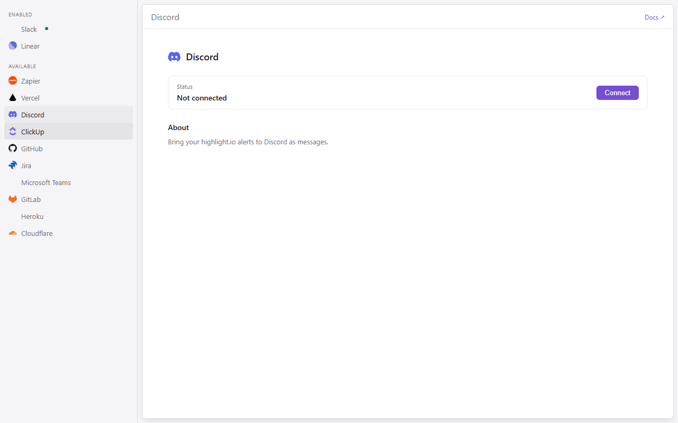Click the 'Not connected' status text
The height and width of the screenshot is (423, 678).
pyautogui.click(x=202, y=98)
